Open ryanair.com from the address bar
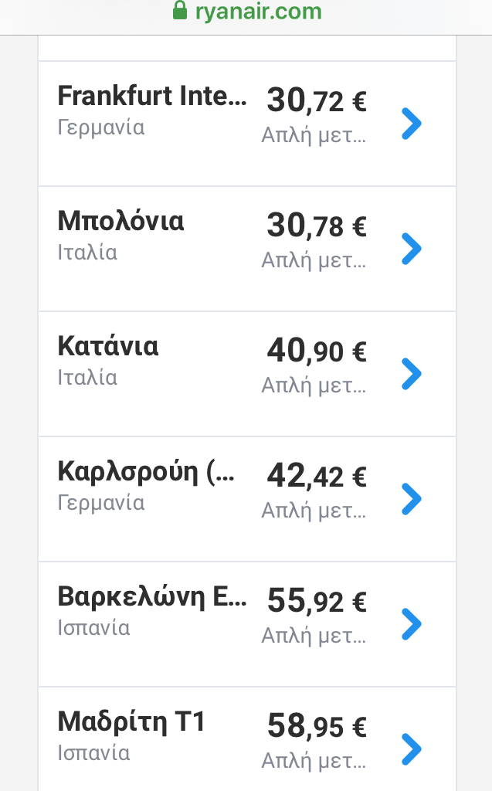Screen dimensions: 492x791 (x=255, y=11)
